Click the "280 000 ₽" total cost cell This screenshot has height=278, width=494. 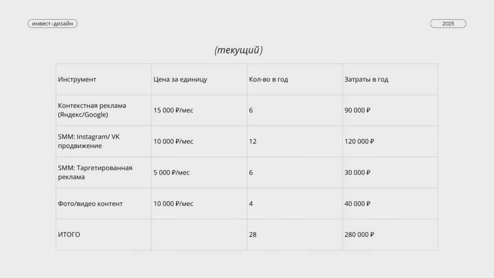coord(359,235)
